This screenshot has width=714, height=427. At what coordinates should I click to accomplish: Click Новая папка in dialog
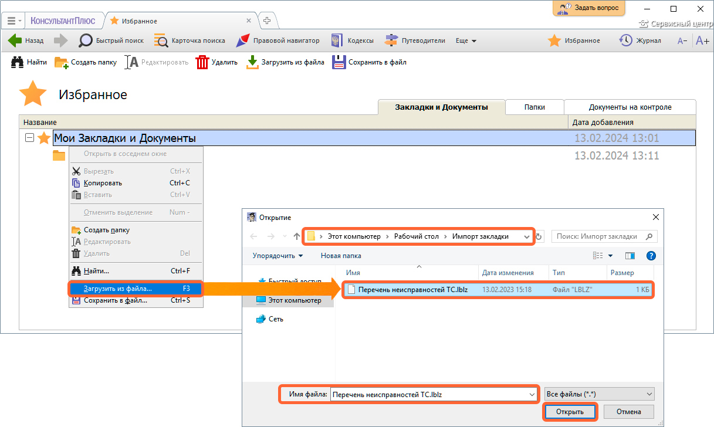pos(341,256)
